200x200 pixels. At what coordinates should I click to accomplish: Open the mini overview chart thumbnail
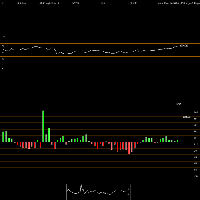click(99, 192)
